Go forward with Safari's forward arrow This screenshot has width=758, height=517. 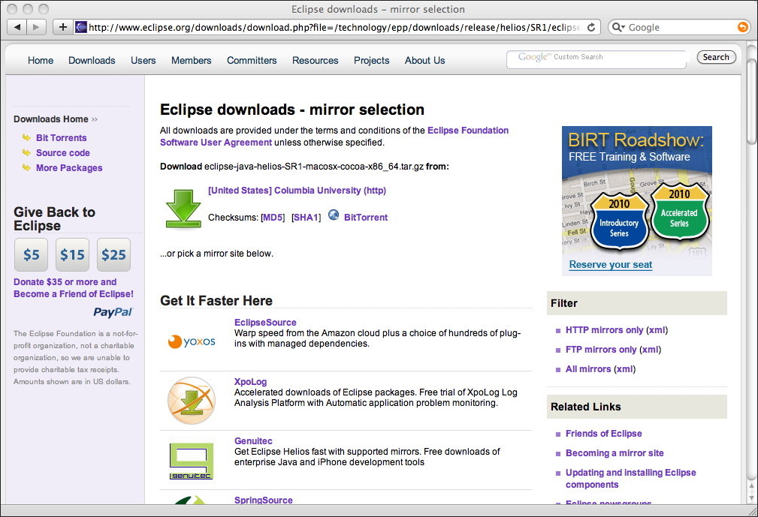[36, 28]
